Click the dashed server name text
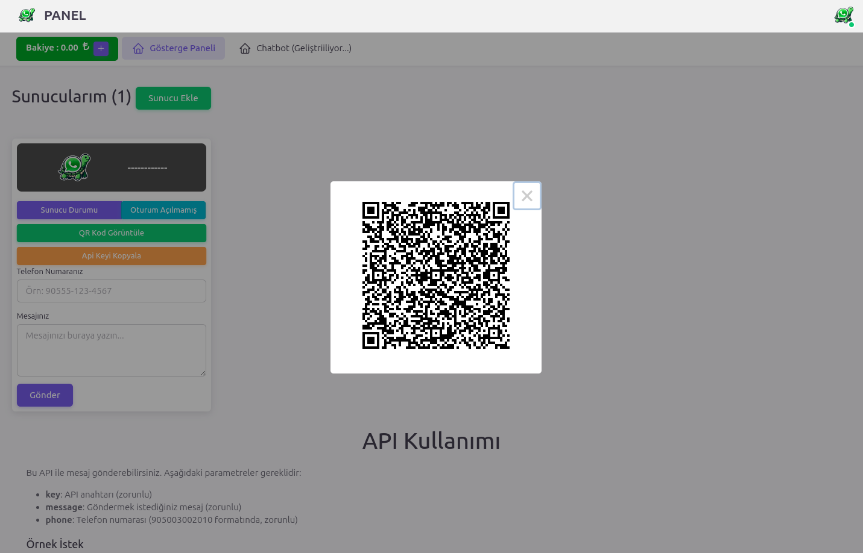The image size is (863, 553). [x=147, y=167]
